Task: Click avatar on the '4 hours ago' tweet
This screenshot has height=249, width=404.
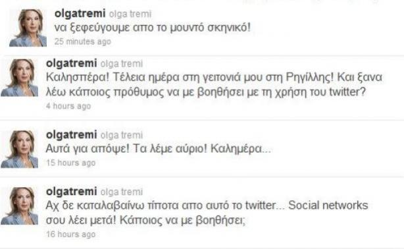Action: coord(20,78)
